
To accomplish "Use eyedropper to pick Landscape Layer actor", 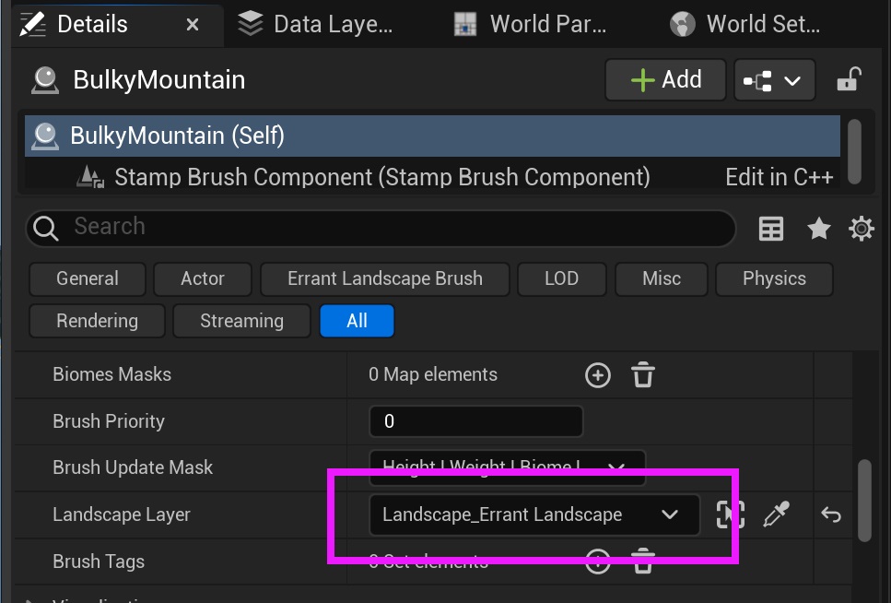I will 777,515.
